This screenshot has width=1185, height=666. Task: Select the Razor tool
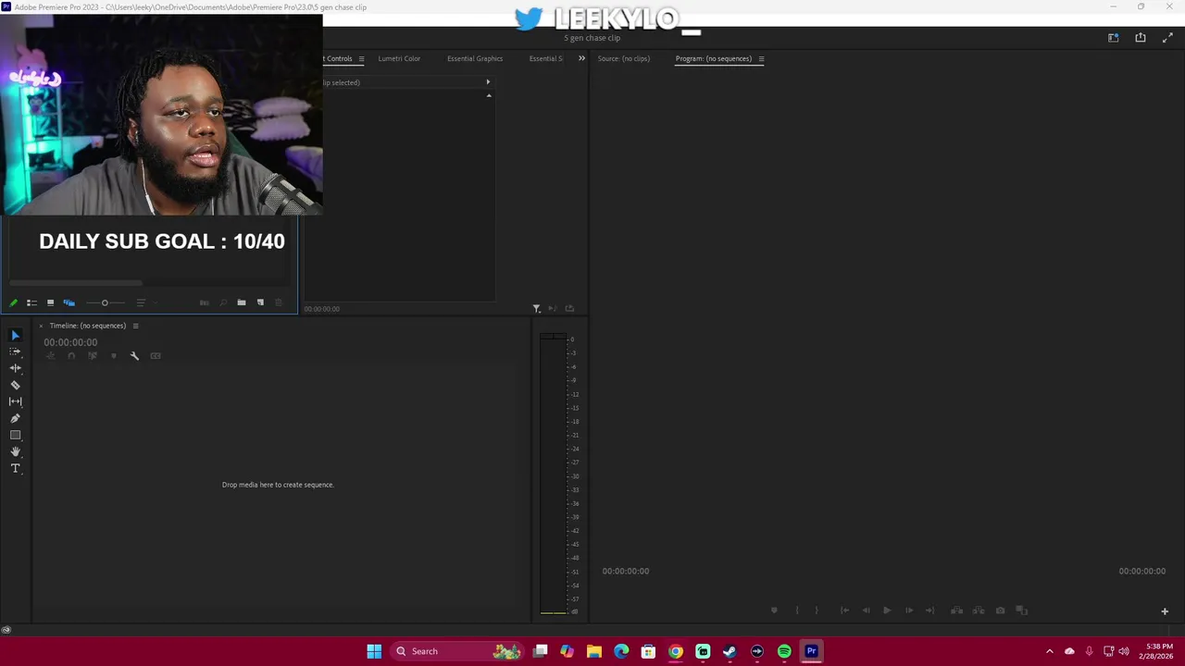click(15, 385)
